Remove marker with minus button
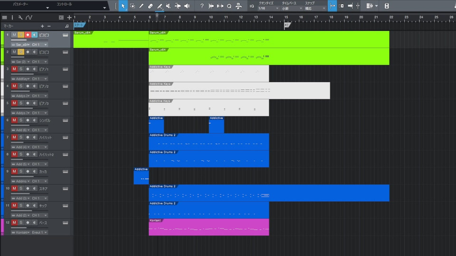Viewport: 456px width, 256px height. tap(49, 26)
